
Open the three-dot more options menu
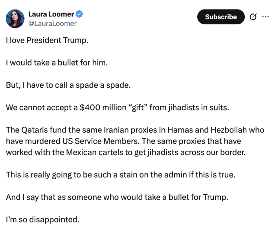pos(266,17)
